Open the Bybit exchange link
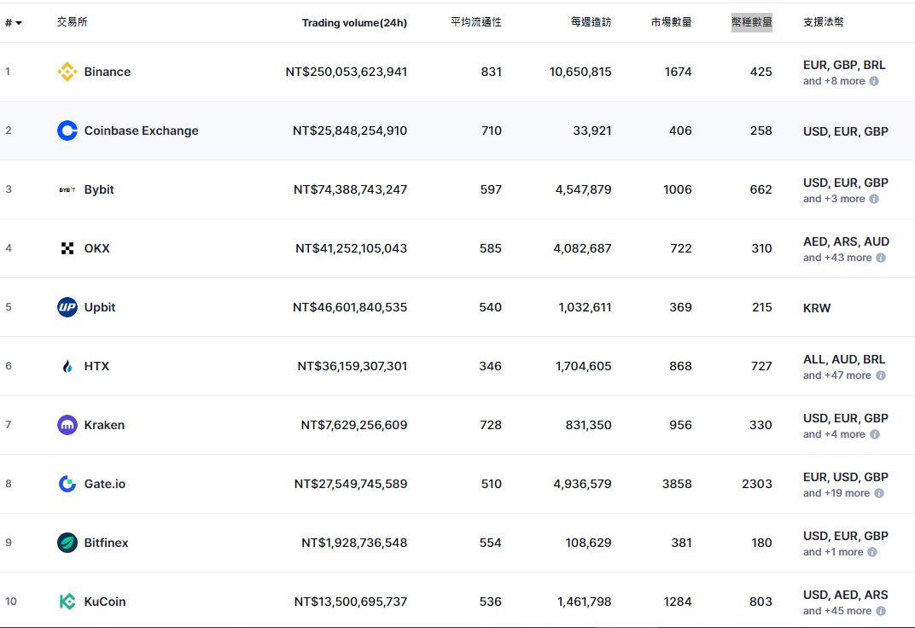Screen dimensions: 915x628 99,189
